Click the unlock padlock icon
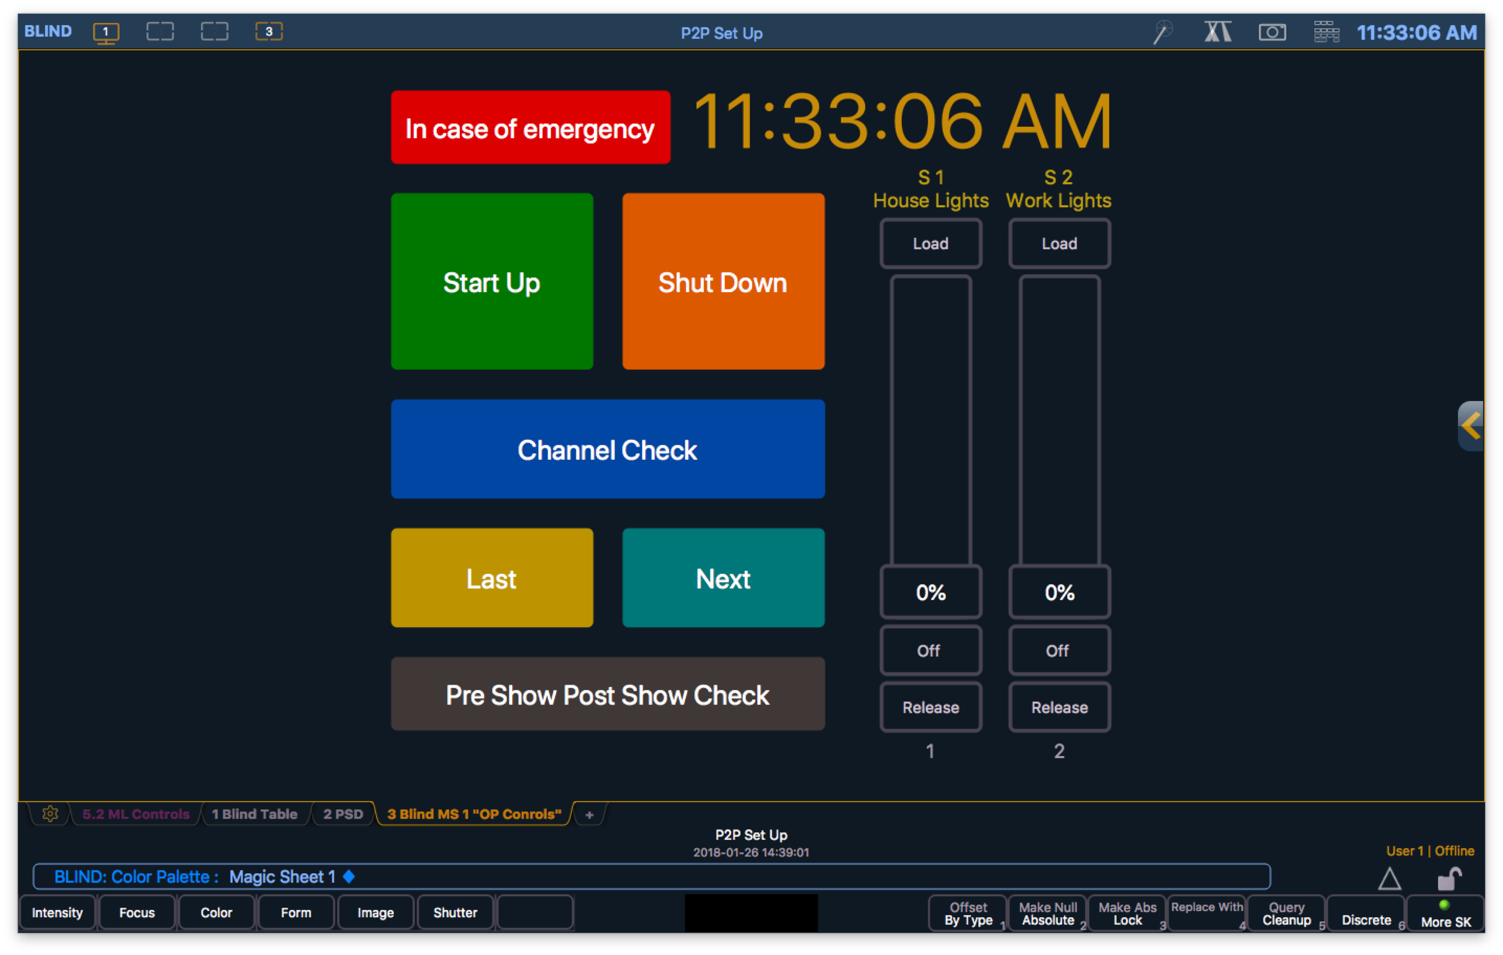Screen dimensions: 1503x955 click(x=1449, y=879)
